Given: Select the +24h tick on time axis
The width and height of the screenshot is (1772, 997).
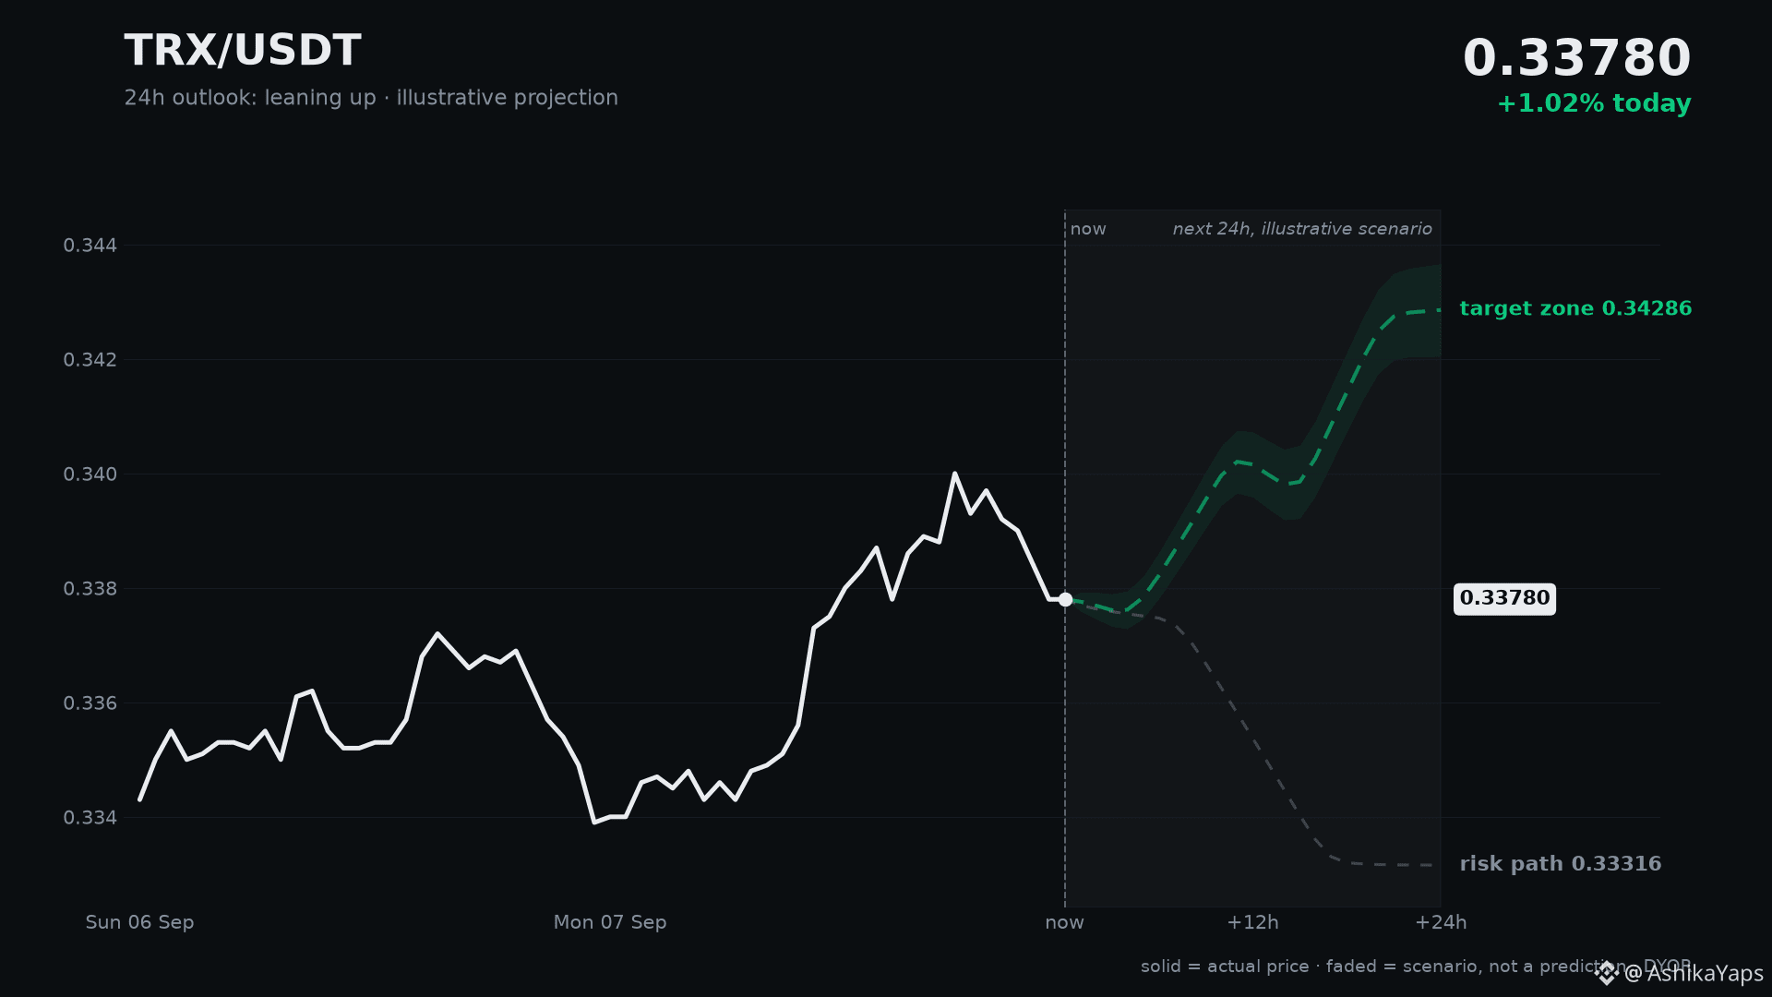Looking at the screenshot, I should tap(1441, 922).
